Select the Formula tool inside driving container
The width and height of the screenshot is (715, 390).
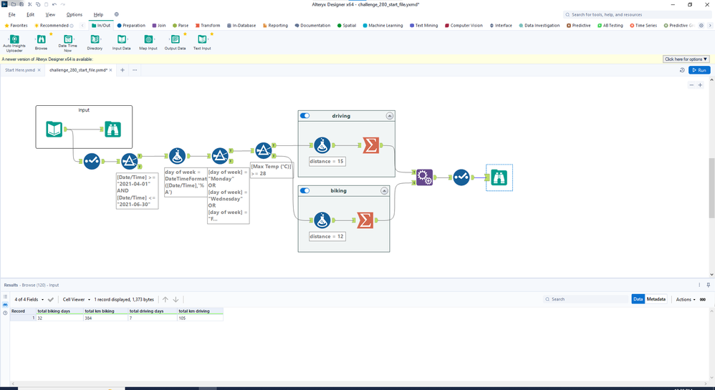(322, 145)
